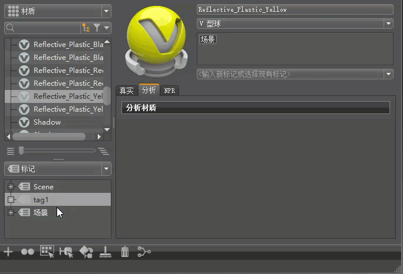Select the first Reflective_Plastic_Re material
This screenshot has height=274, width=403.
[54, 71]
